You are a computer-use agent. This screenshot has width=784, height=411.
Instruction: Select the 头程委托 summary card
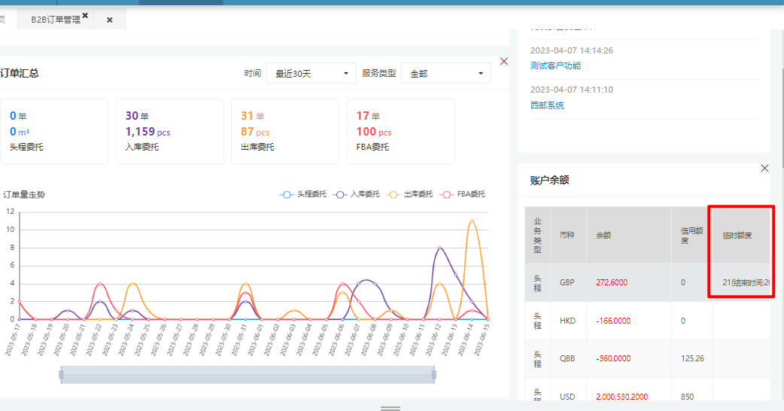pos(54,132)
